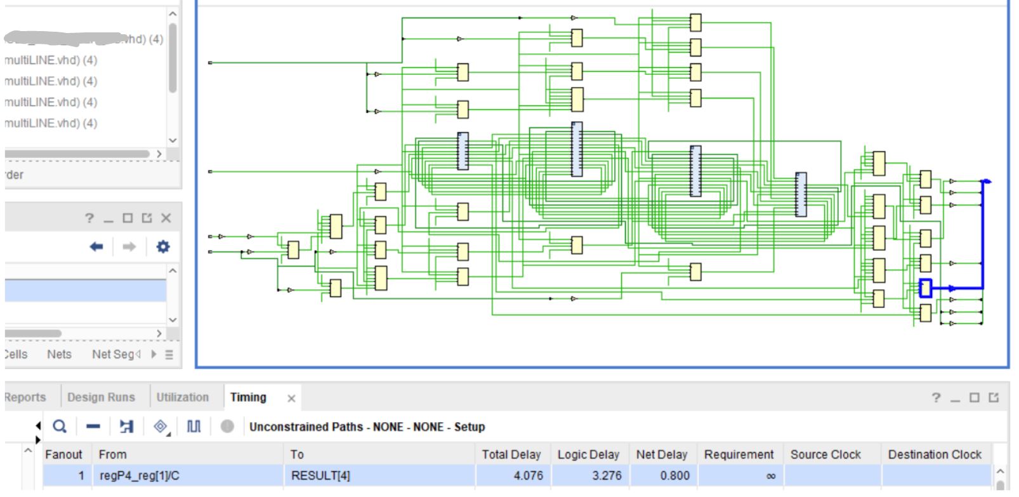Collapse the timing tree with the up caret
Image resolution: width=1019 pixels, height=497 pixels.
click(28, 450)
